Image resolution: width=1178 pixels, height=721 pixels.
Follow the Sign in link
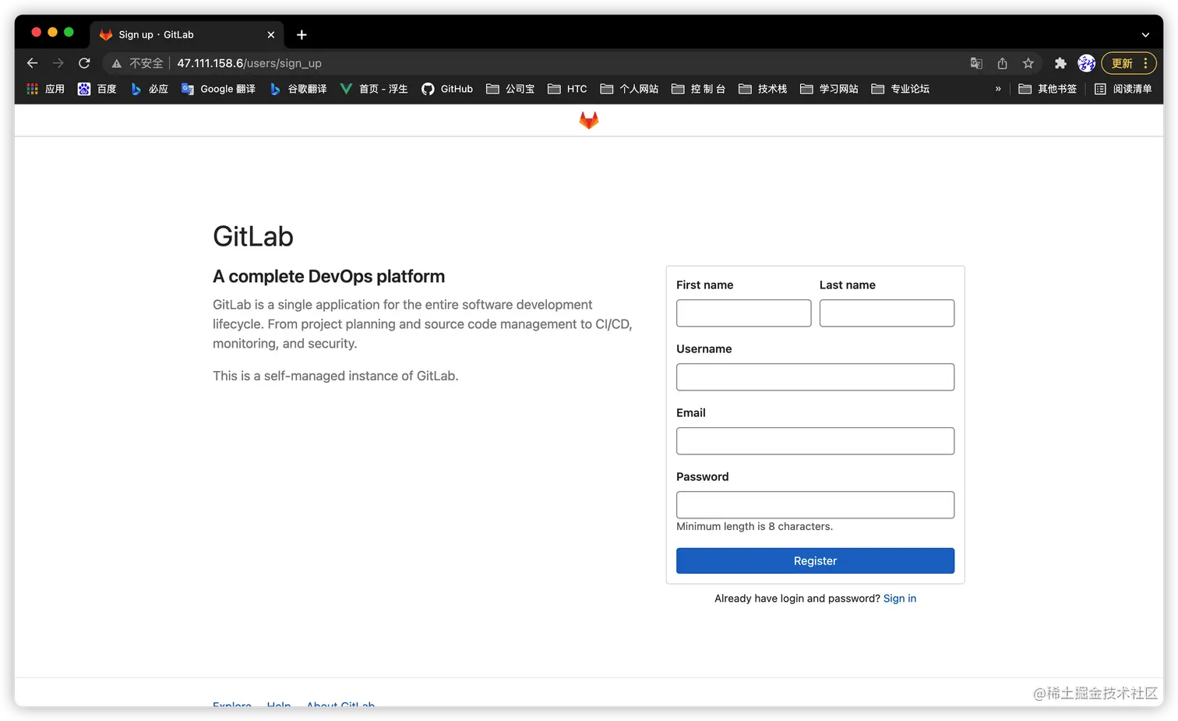tap(900, 599)
